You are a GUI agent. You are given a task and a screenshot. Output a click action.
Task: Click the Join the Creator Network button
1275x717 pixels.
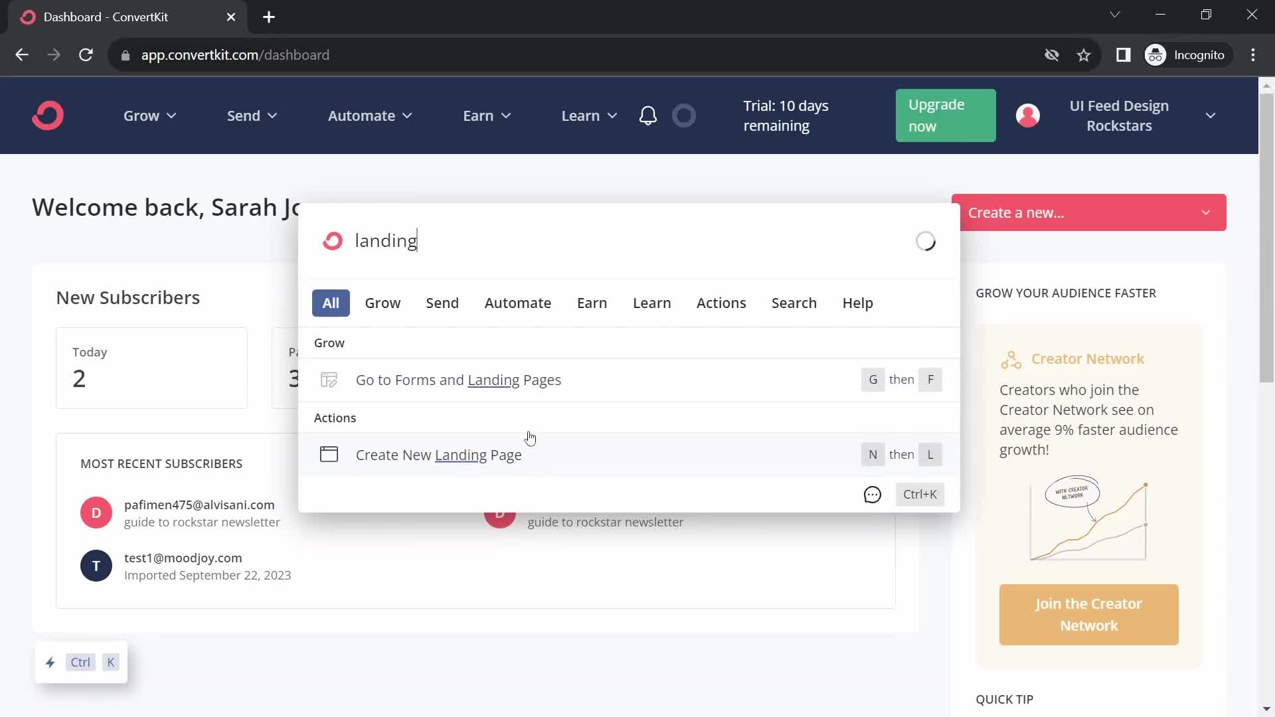click(1088, 615)
